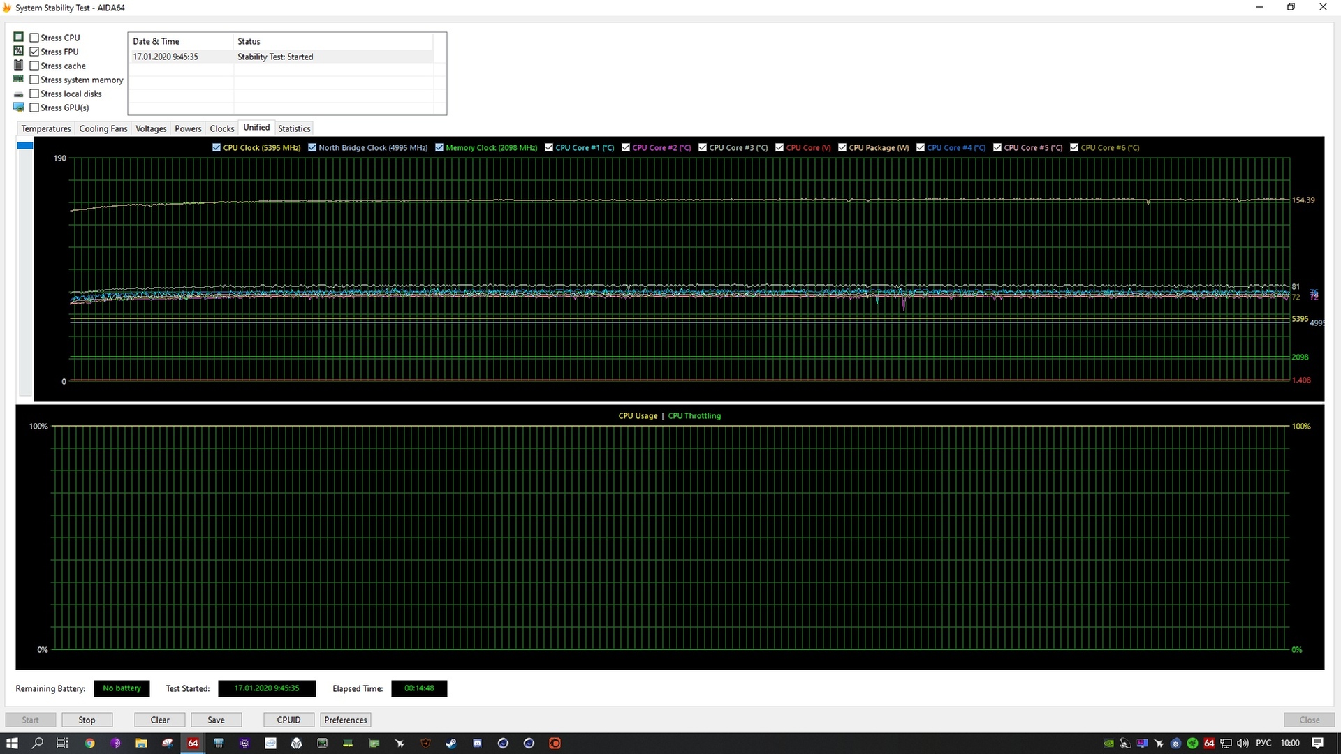Open Steam from the taskbar

[451, 743]
